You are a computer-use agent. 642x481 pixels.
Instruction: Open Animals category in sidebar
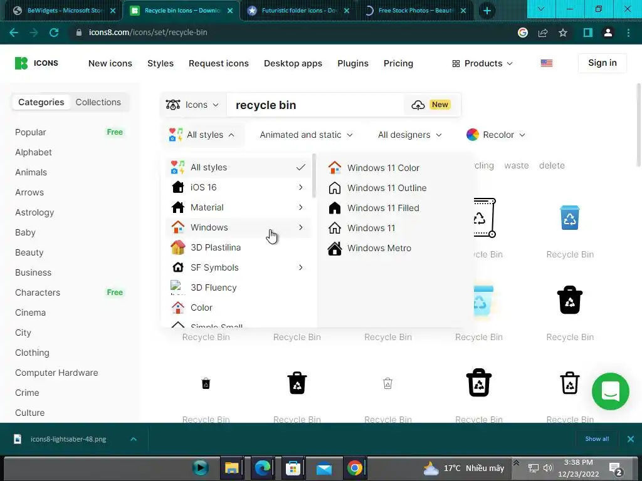31,172
